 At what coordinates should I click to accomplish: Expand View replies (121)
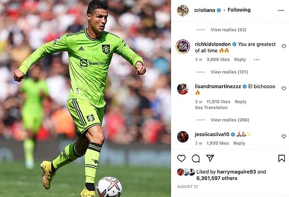[229, 72]
